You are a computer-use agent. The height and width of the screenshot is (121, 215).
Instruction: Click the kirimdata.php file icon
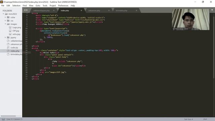pyautogui.click(x=8, y=54)
